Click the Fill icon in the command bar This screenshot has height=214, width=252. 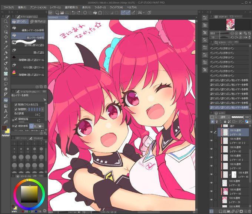pyautogui.click(x=95, y=13)
